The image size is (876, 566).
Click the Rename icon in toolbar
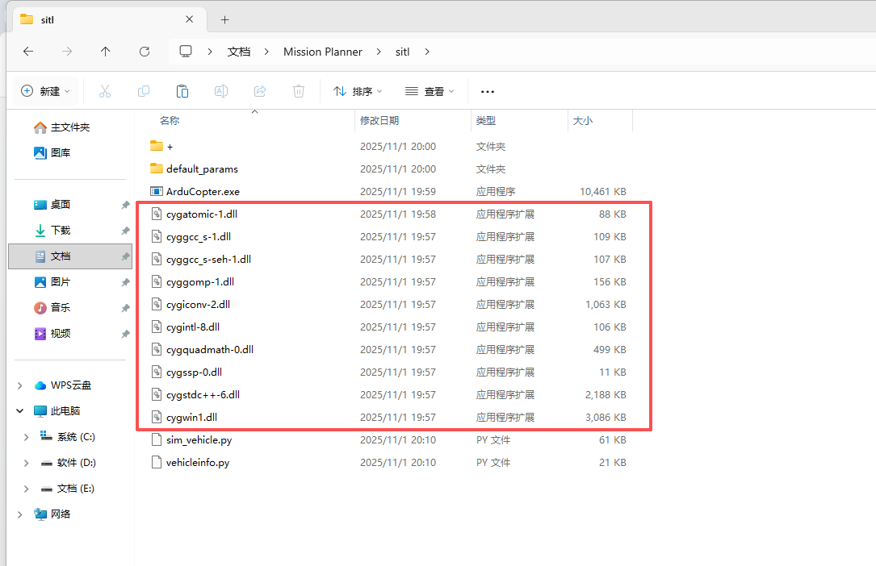[220, 91]
